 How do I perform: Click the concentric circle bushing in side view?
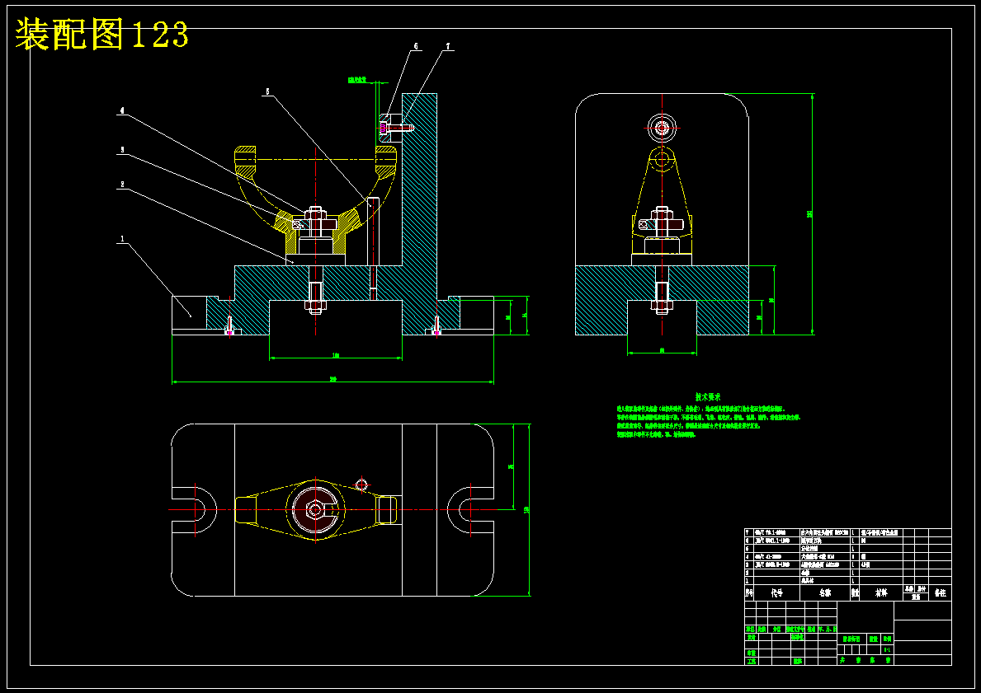[x=662, y=128]
